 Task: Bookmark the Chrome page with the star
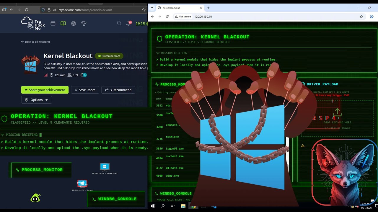point(361,16)
